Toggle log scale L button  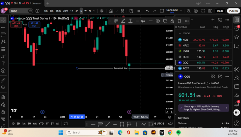[171, 112]
